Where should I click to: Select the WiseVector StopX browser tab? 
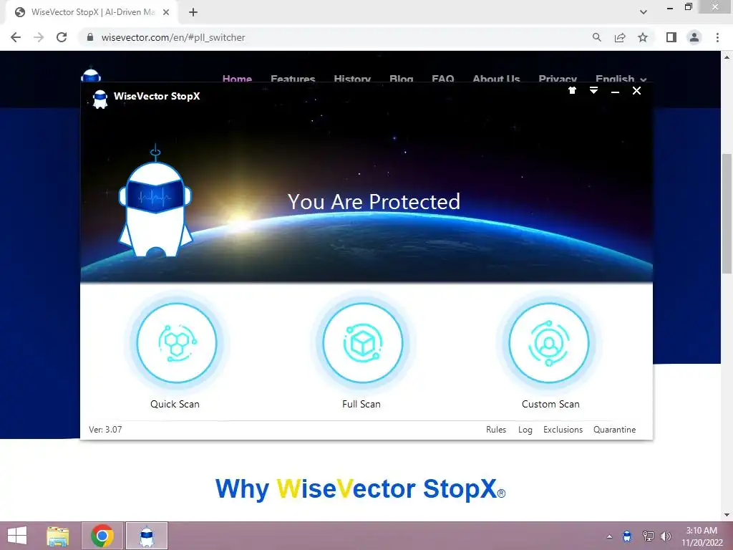pos(91,12)
